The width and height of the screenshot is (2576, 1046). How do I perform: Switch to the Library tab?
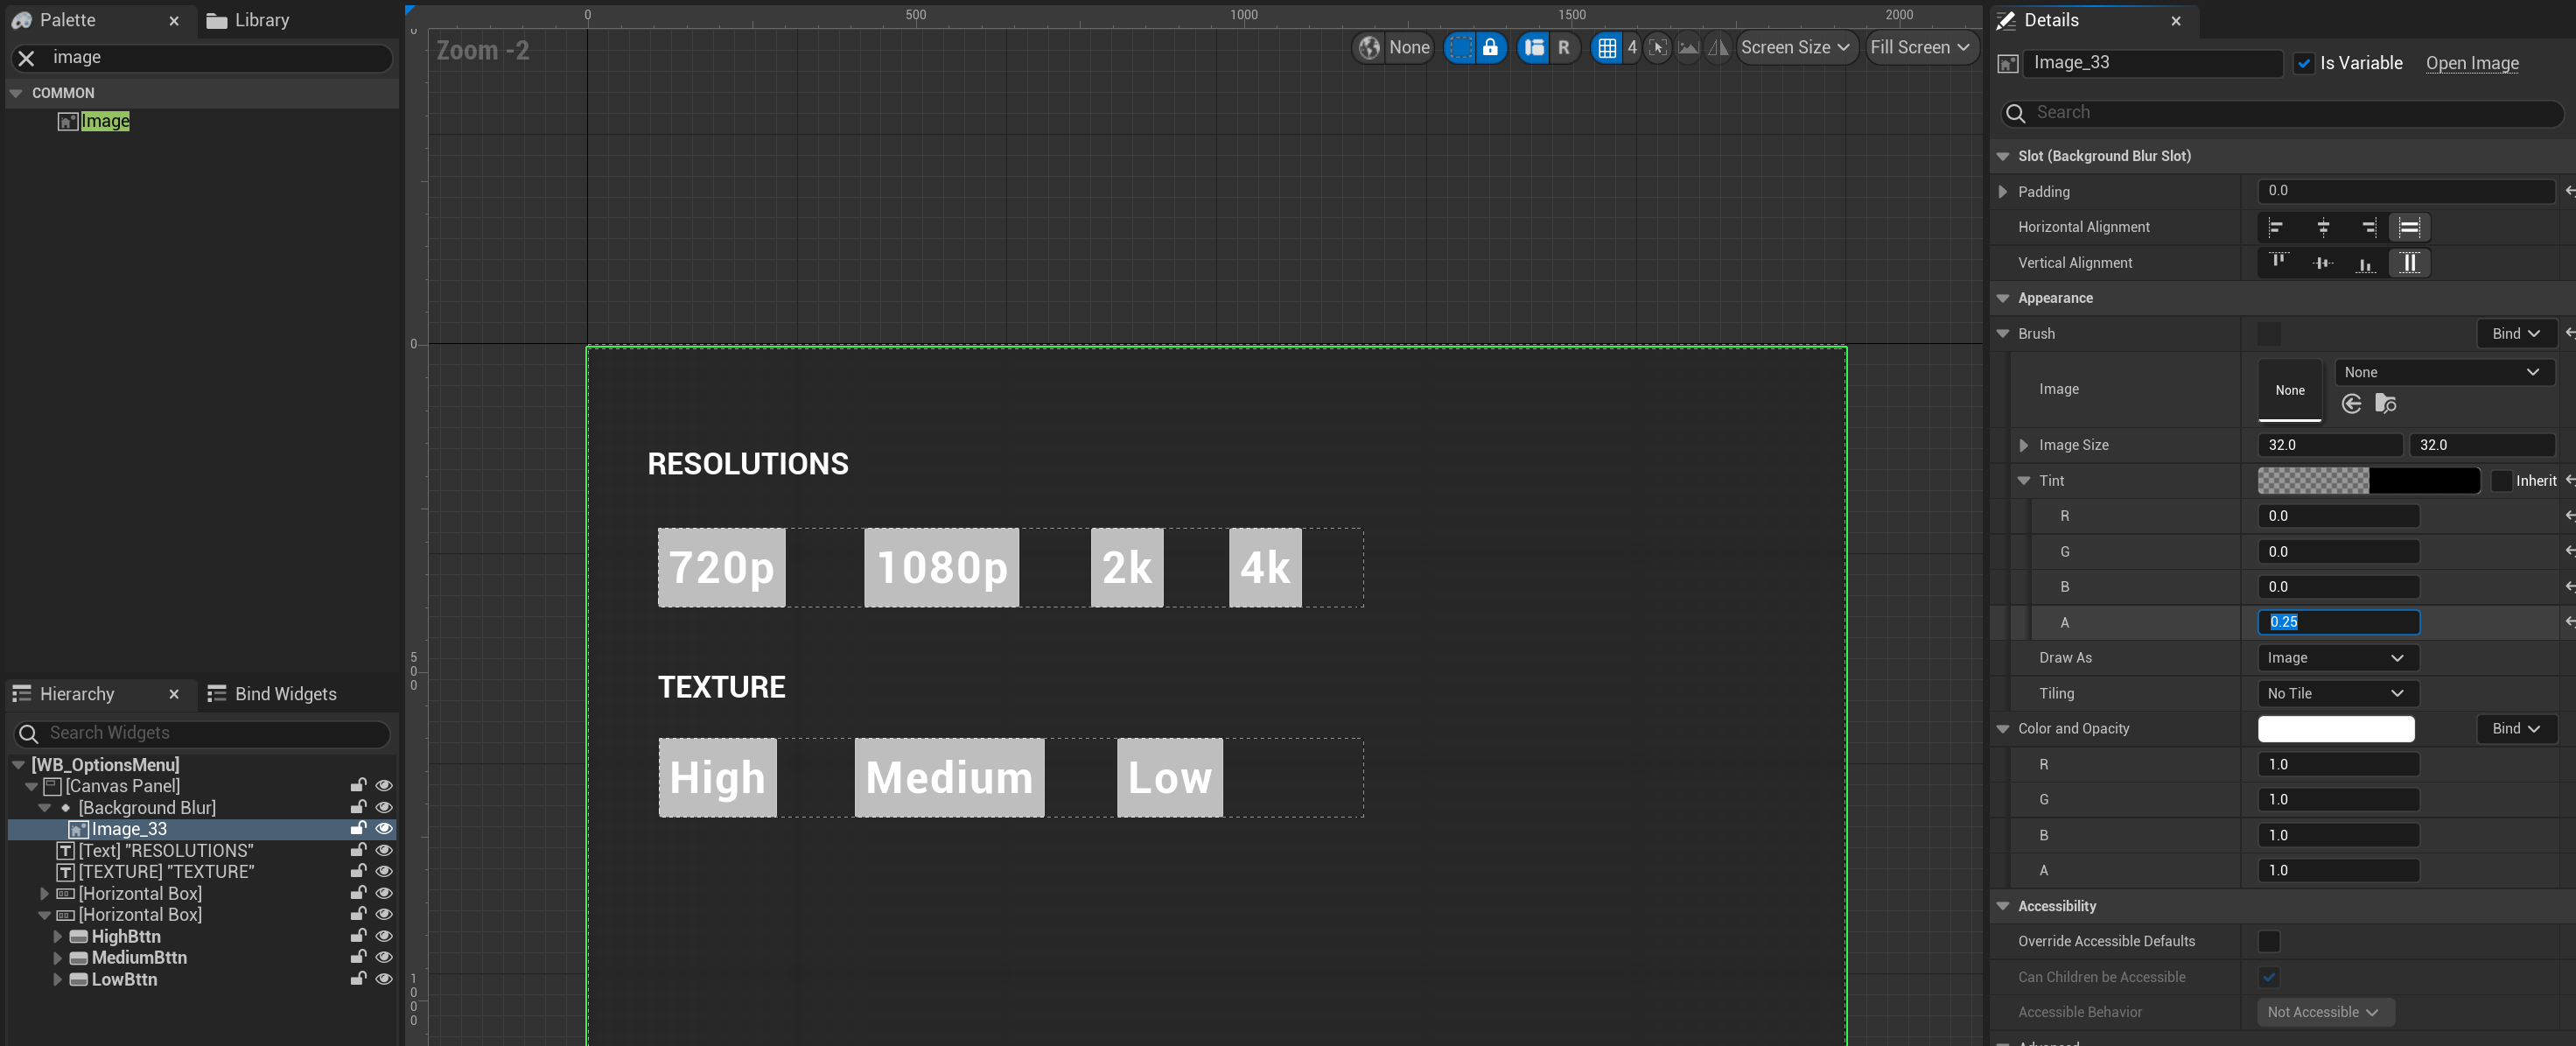(x=248, y=20)
